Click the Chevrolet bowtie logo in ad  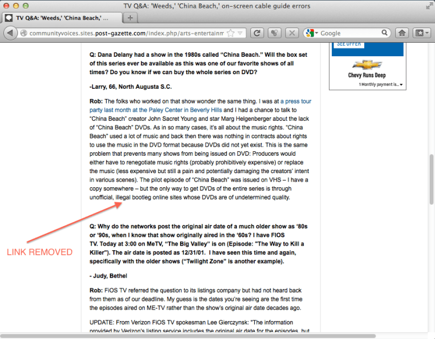click(367, 64)
